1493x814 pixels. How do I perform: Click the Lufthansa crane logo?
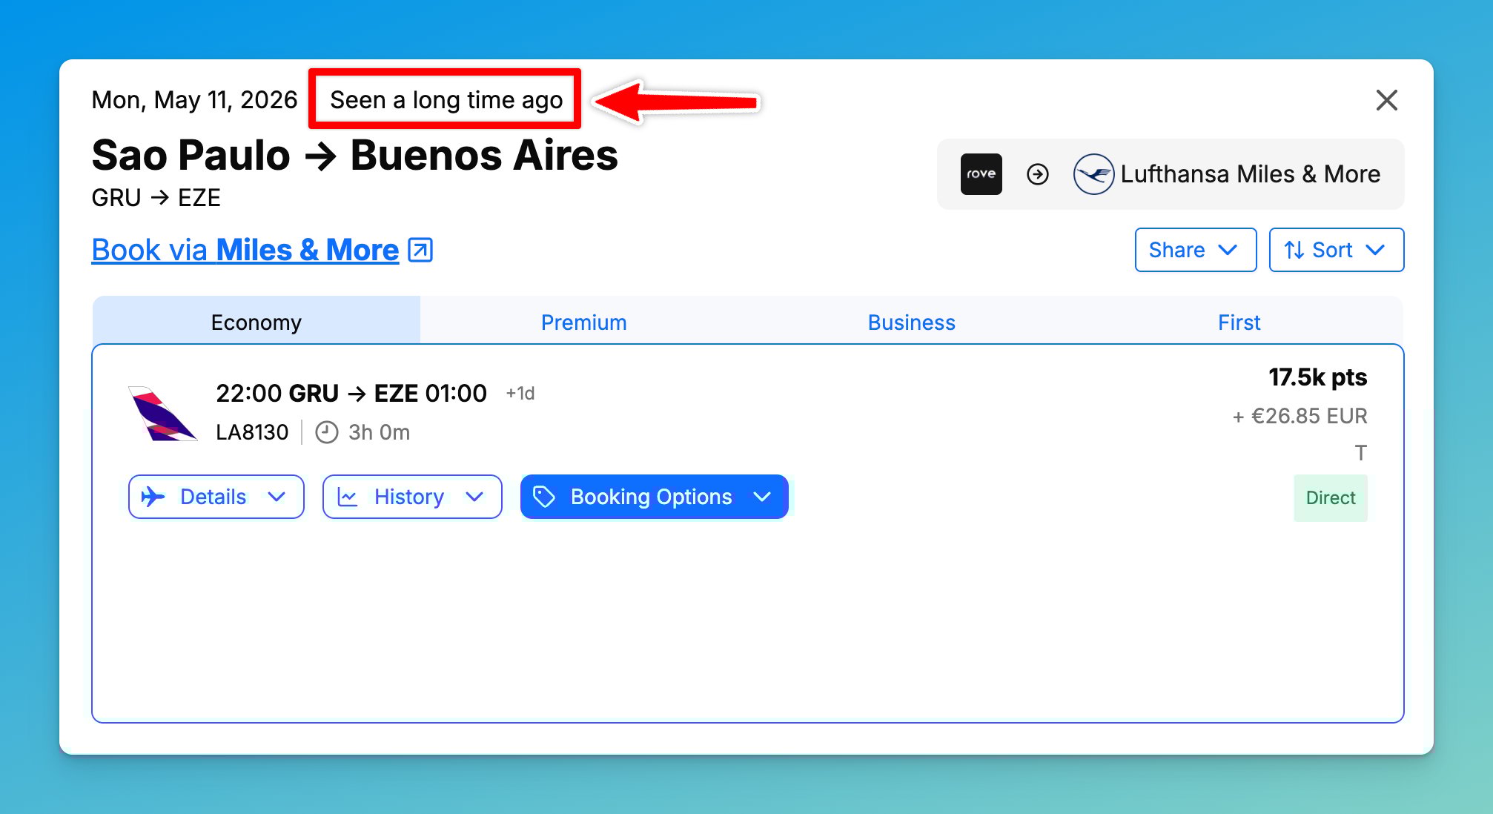tap(1095, 173)
